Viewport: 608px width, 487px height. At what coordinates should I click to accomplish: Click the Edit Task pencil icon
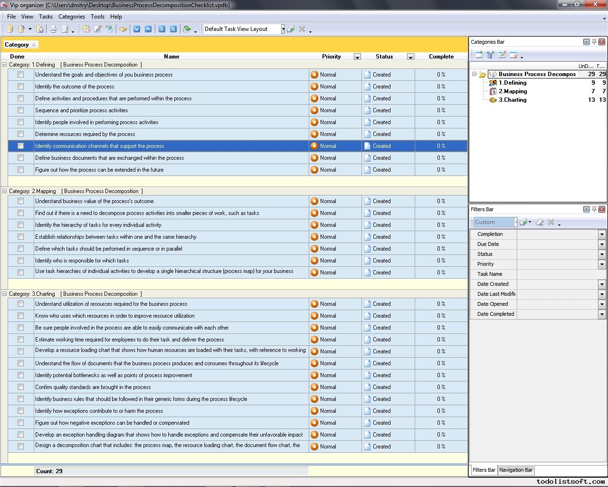98,29
